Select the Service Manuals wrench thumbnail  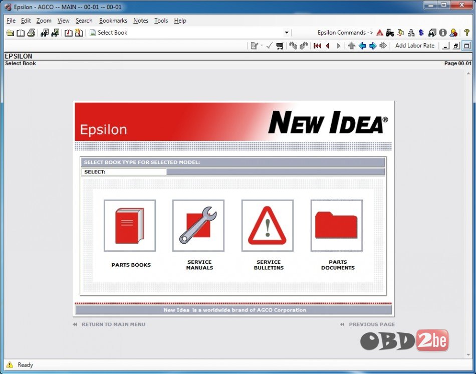pos(198,226)
